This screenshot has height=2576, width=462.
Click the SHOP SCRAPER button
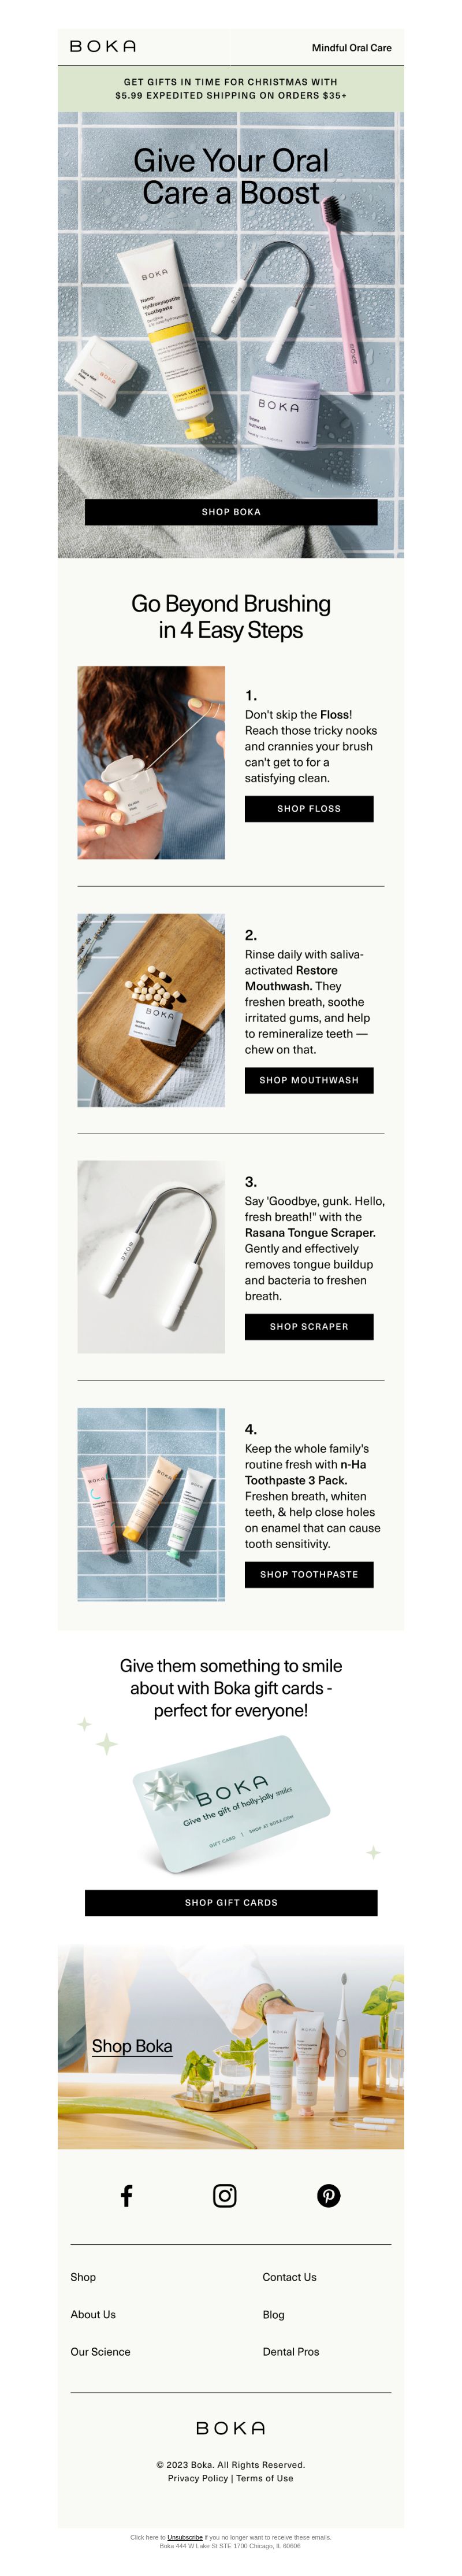pyautogui.click(x=309, y=1327)
